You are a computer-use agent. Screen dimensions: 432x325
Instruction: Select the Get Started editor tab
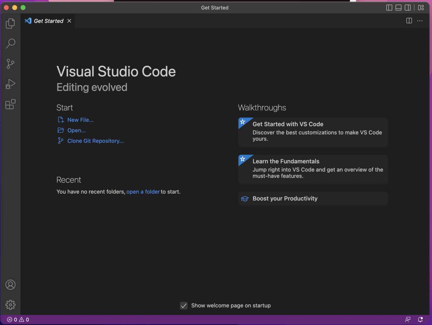pos(48,21)
